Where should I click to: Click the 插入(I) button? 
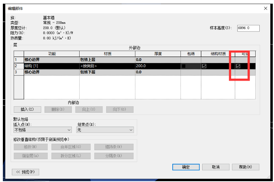[x=27, y=110]
